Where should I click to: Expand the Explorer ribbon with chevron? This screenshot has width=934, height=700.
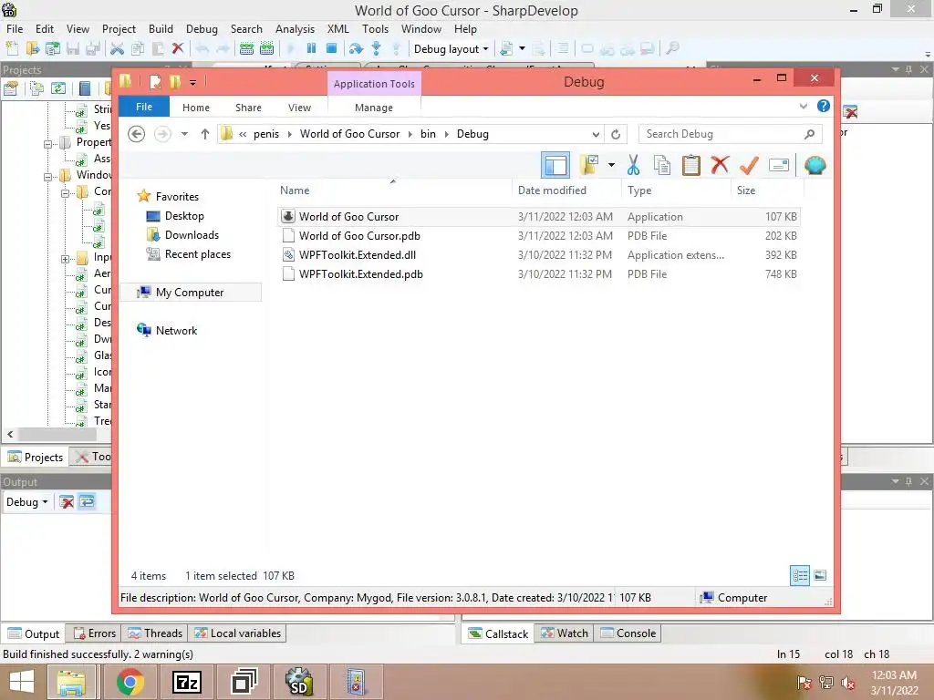pyautogui.click(x=803, y=106)
